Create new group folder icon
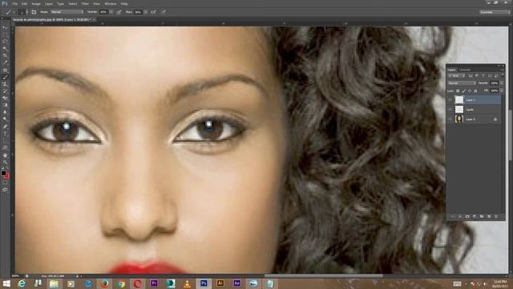This screenshot has width=513, height=289. coord(482,217)
